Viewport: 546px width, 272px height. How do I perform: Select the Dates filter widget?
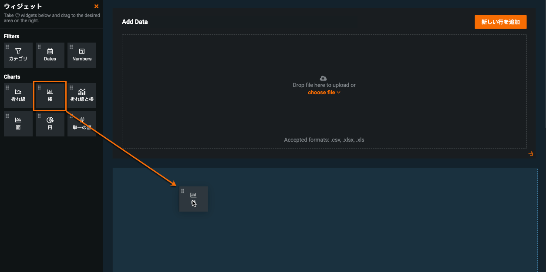click(x=50, y=55)
